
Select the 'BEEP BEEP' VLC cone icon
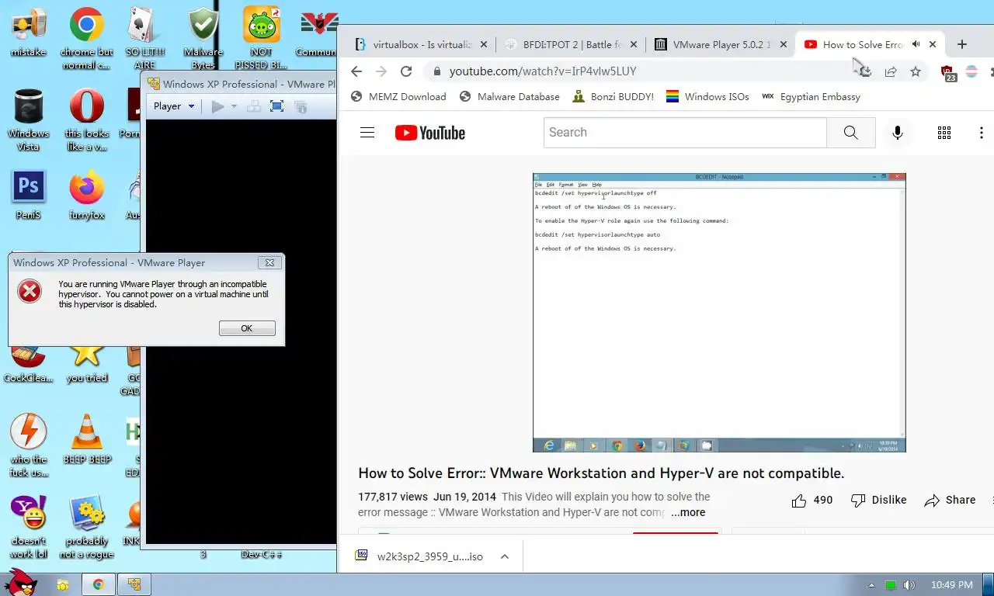(x=86, y=438)
